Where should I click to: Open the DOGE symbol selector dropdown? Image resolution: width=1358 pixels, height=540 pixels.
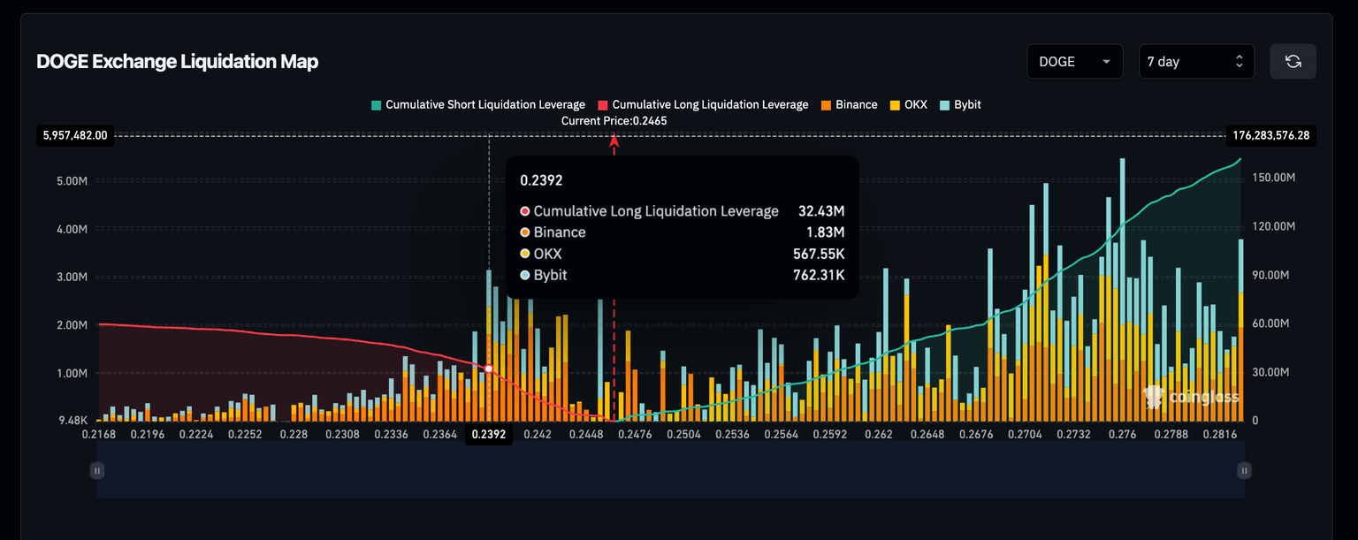pyautogui.click(x=1074, y=61)
